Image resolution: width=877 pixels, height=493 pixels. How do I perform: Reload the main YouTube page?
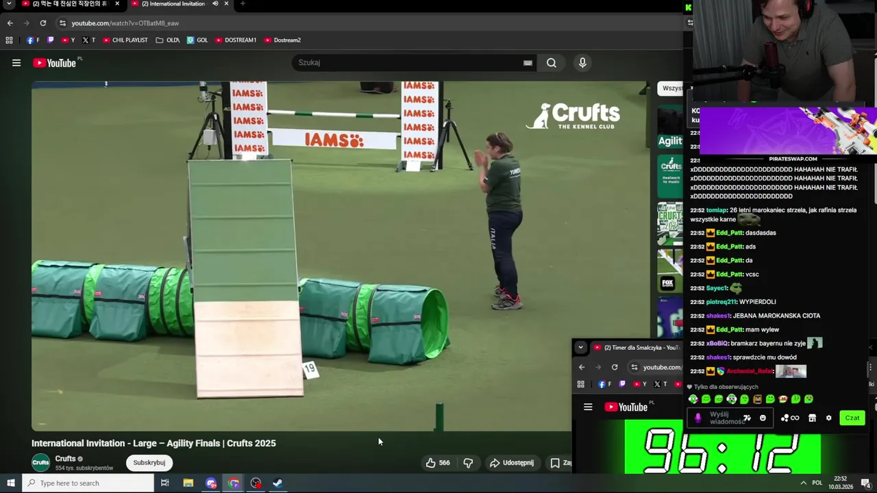click(x=42, y=23)
